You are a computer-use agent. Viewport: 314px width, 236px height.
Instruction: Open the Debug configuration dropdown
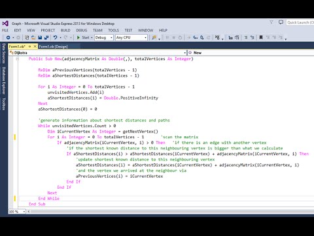[x=104, y=37]
